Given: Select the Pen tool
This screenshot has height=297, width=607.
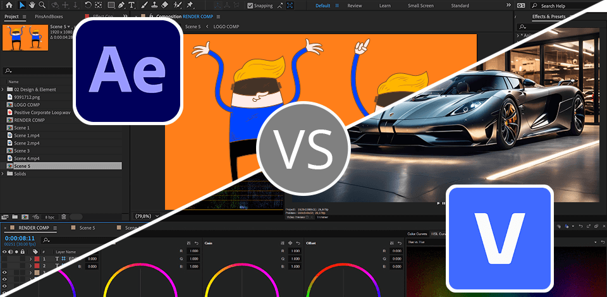Looking at the screenshot, I should tap(121, 5).
